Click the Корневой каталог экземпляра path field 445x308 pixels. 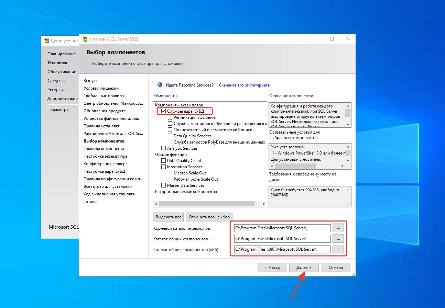pyautogui.click(x=282, y=228)
